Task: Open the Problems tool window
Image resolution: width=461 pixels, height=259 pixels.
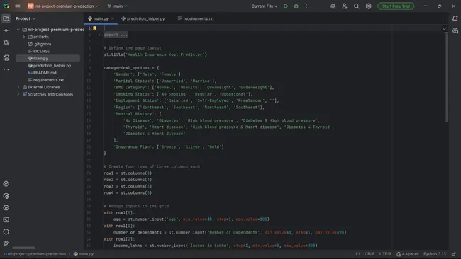Action: [x=6, y=231]
